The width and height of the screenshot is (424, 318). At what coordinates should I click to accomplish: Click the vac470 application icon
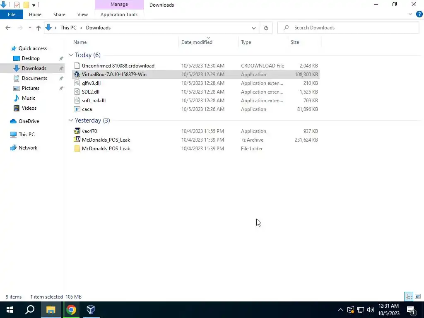coord(77,131)
